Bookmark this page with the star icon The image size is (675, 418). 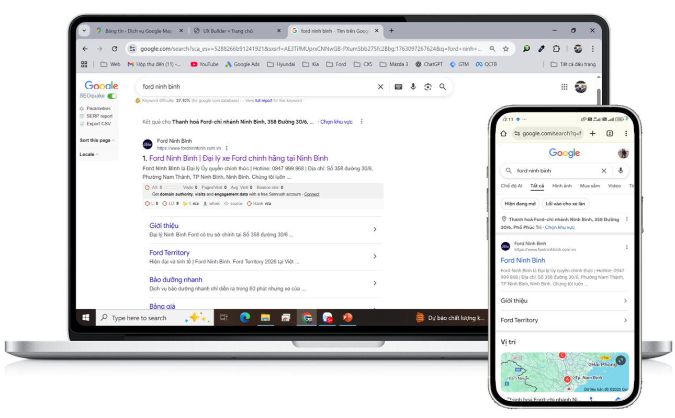point(505,49)
